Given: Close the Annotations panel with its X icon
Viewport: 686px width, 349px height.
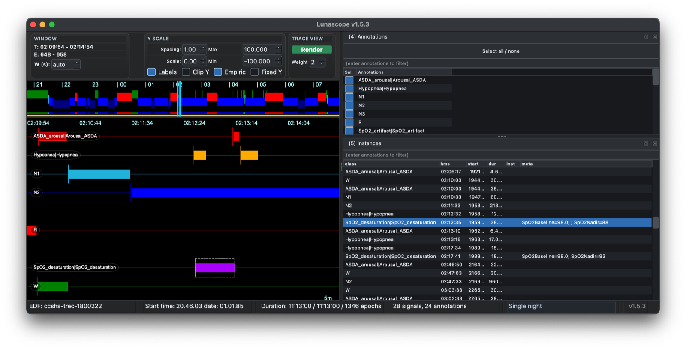Looking at the screenshot, I should point(655,37).
